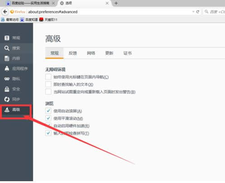Expand the URL bar history dropdown arrow
The height and width of the screenshot is (183, 225).
193,12
